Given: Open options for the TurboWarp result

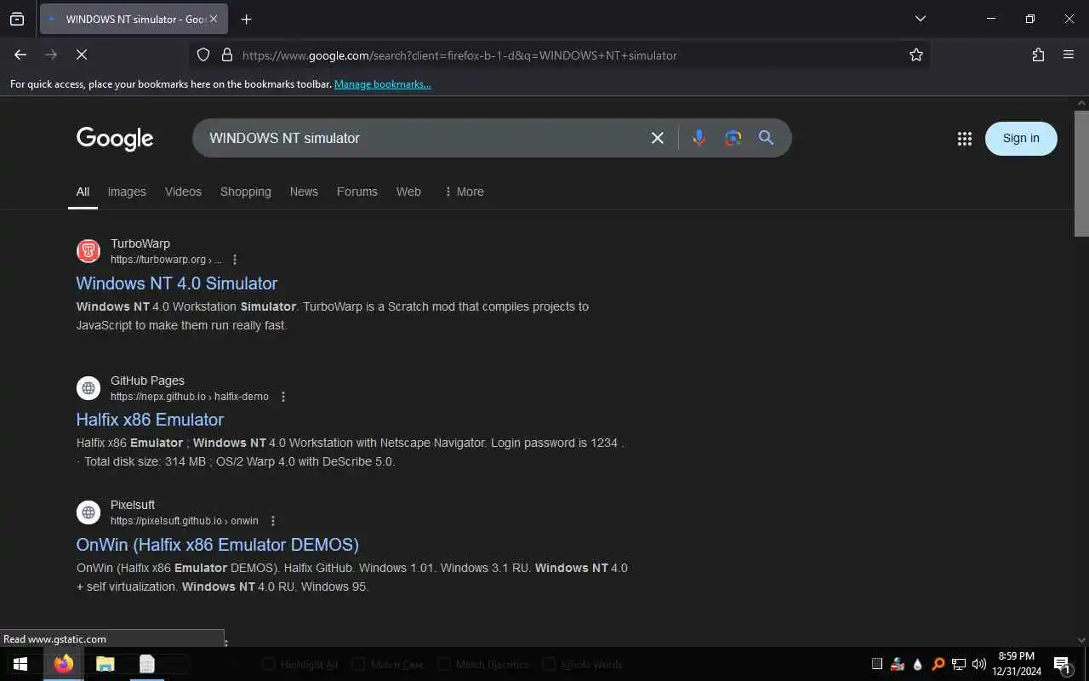Looking at the screenshot, I should [235, 260].
